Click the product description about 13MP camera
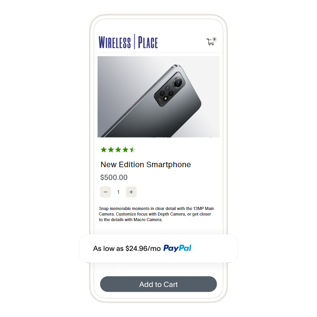Screen dimensions: 317x317 tap(156, 214)
